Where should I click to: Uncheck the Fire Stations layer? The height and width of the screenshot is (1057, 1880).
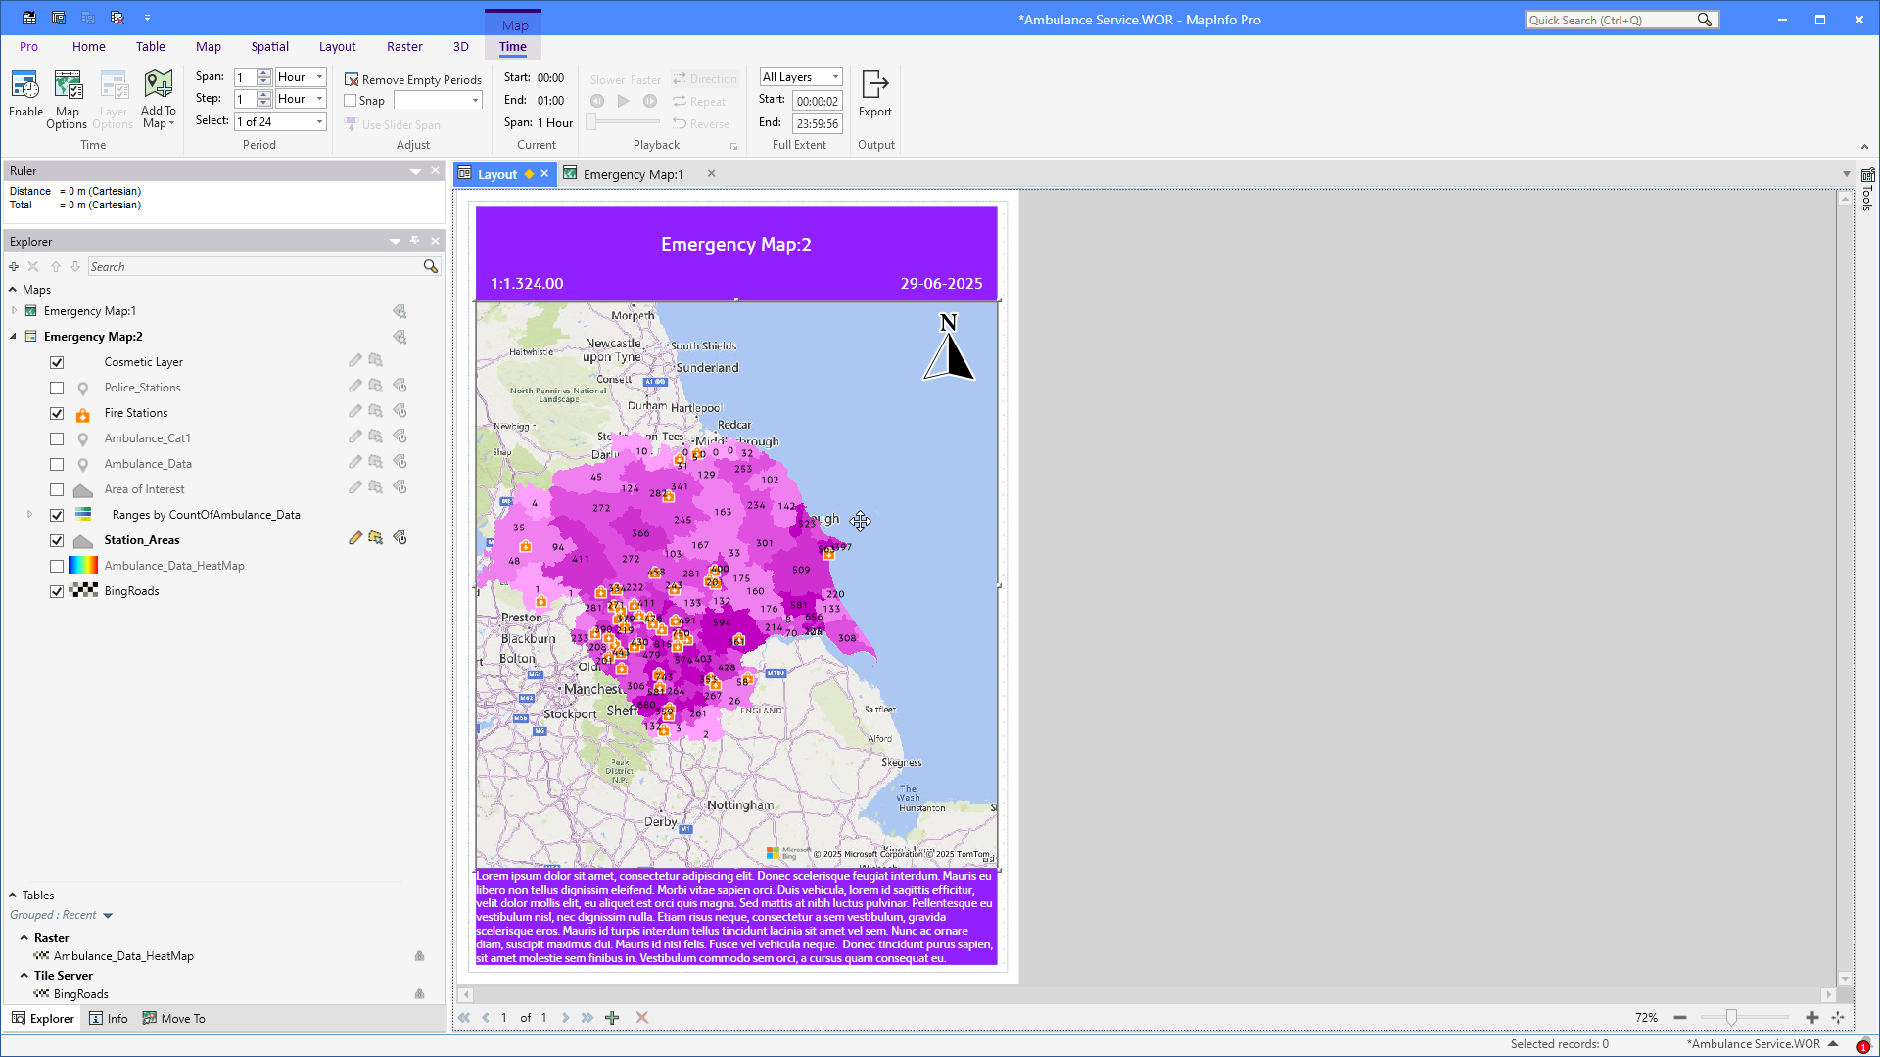coord(57,413)
